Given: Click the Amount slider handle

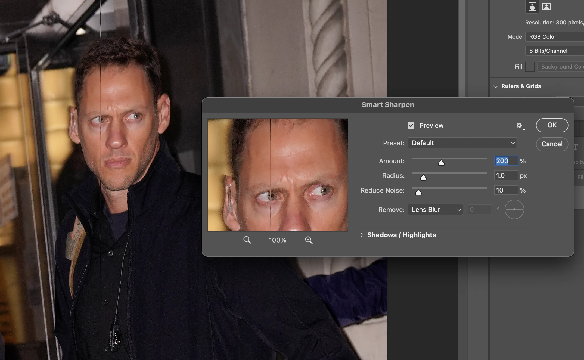Looking at the screenshot, I should pyautogui.click(x=441, y=163).
